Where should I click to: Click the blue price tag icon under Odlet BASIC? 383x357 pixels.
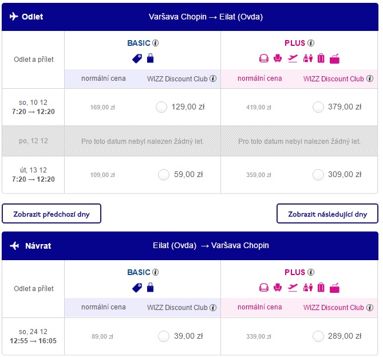tap(137, 58)
